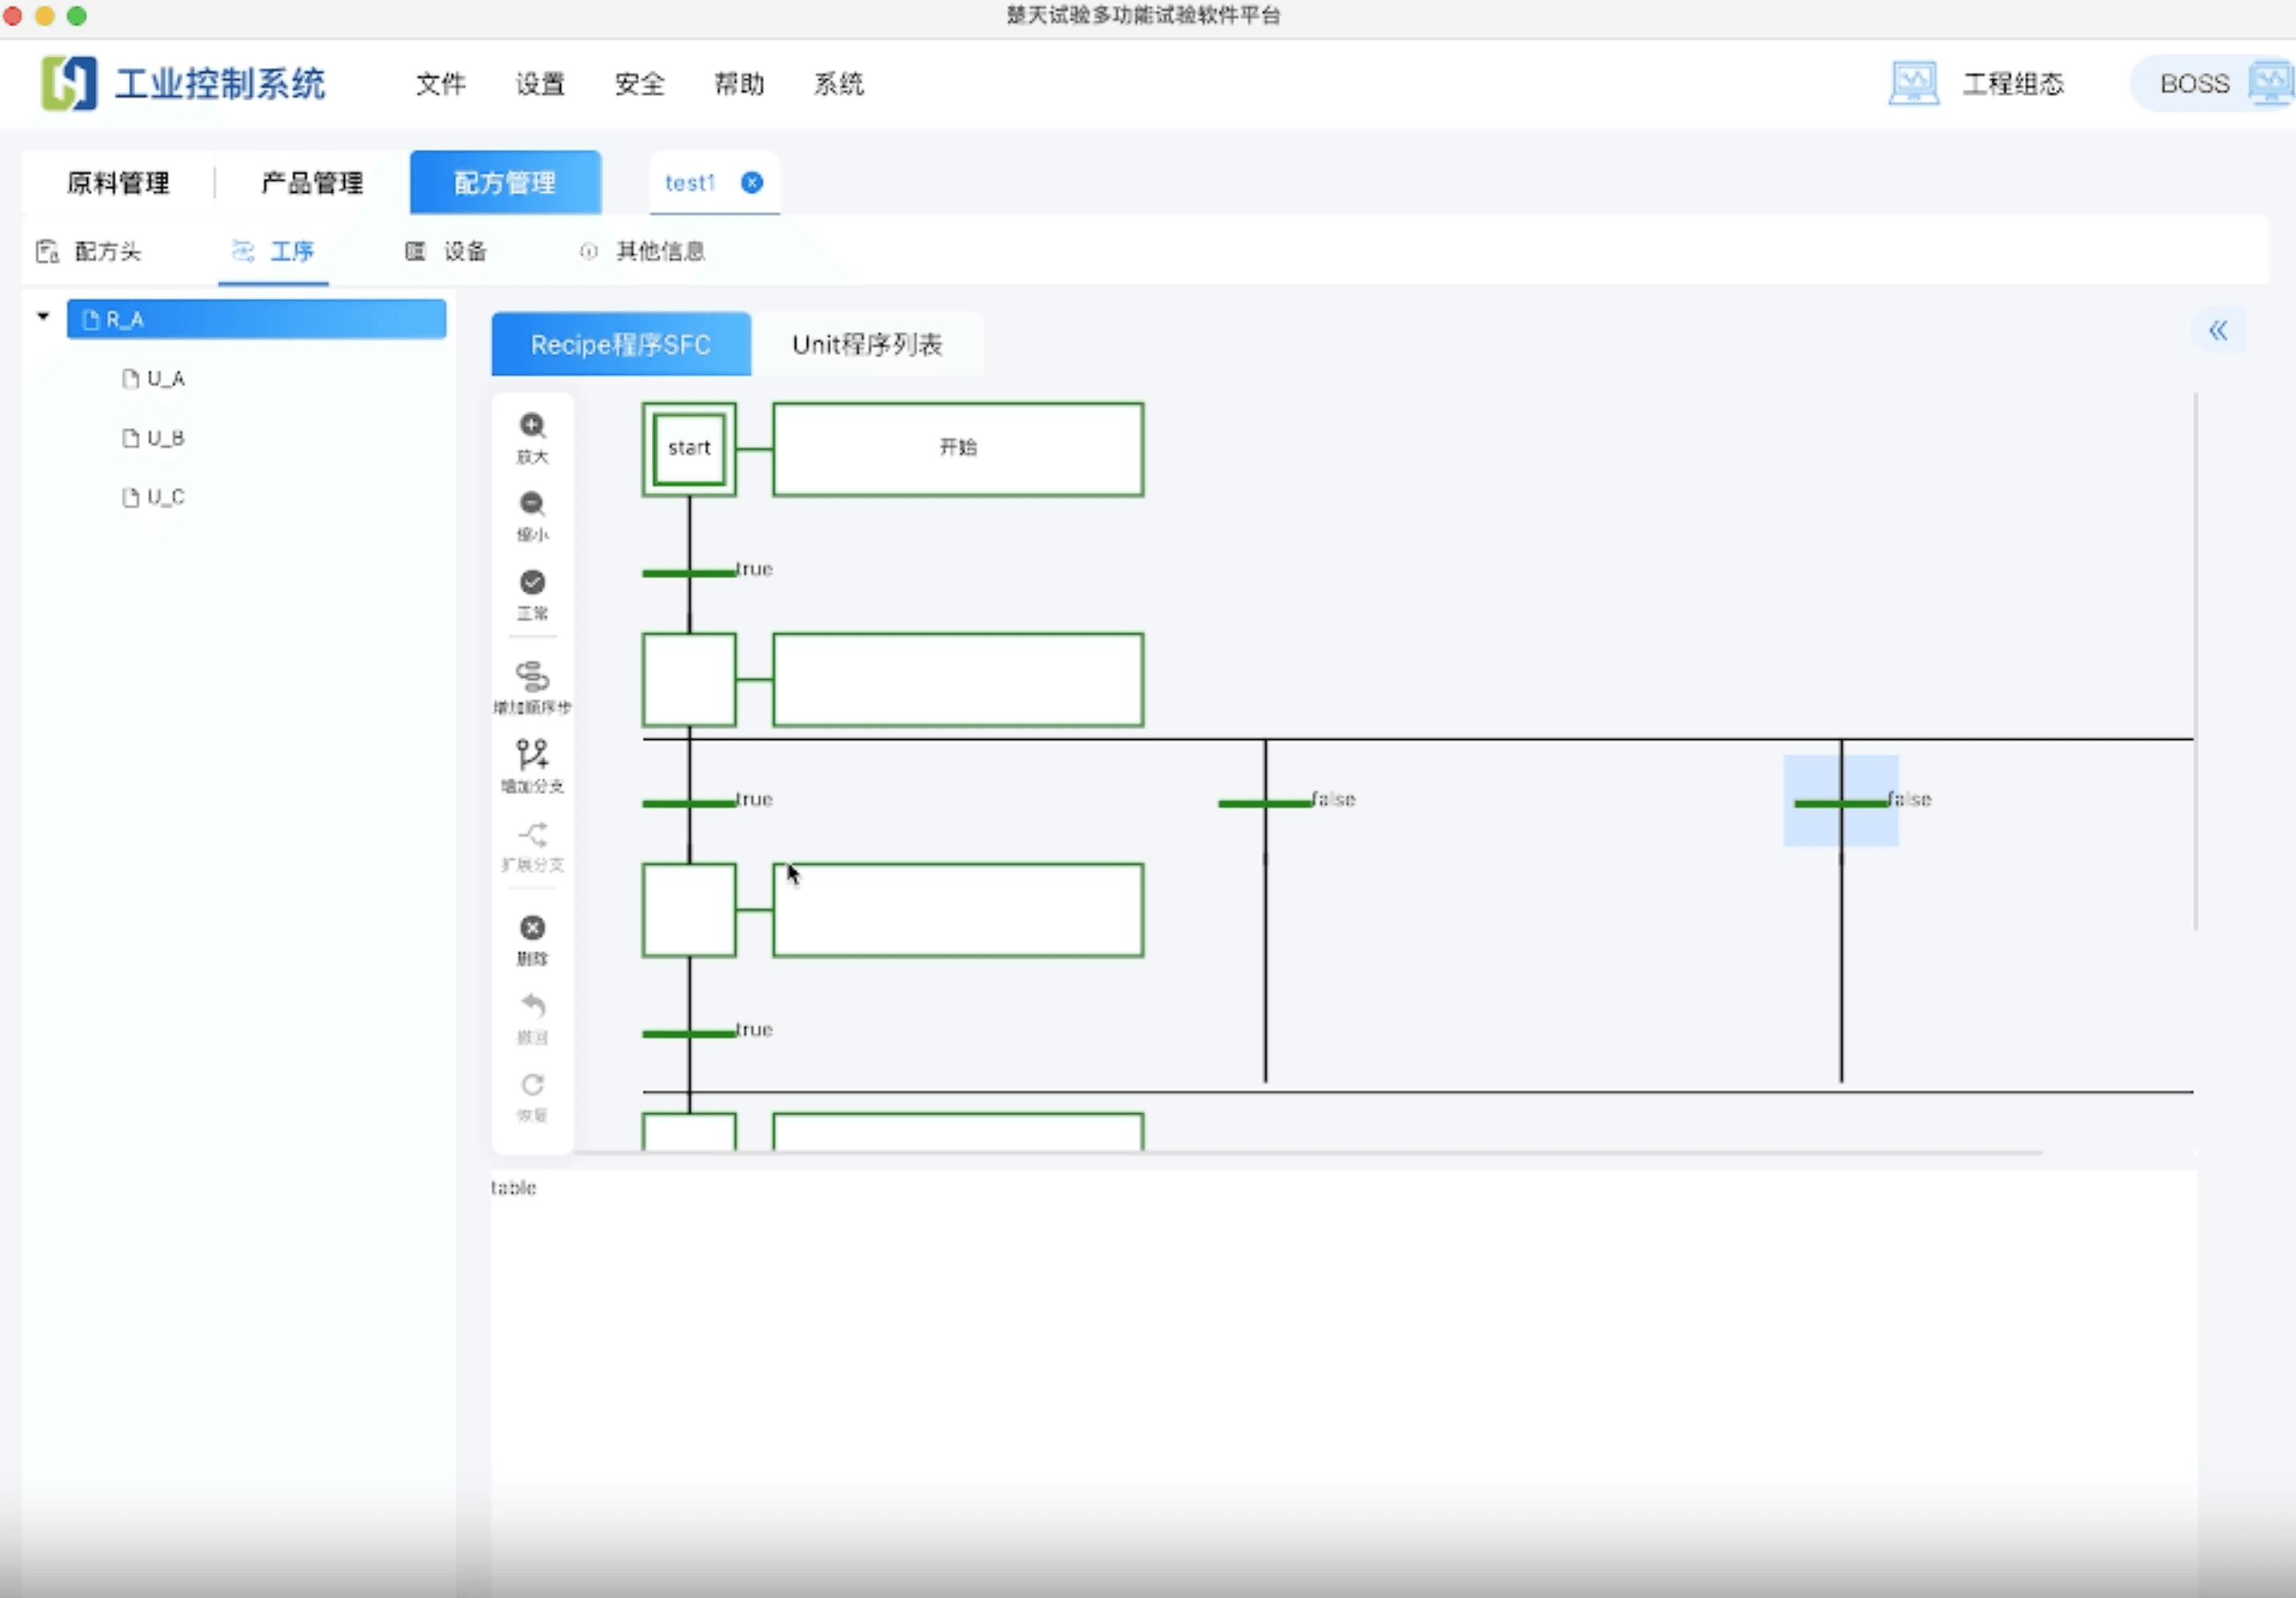Viewport: 2296px width, 1598px height.
Task: Select the blank step below the first true transition
Action: click(x=689, y=679)
